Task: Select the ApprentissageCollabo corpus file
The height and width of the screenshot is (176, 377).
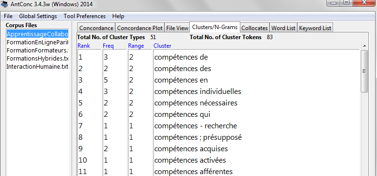Action: pyautogui.click(x=37, y=34)
